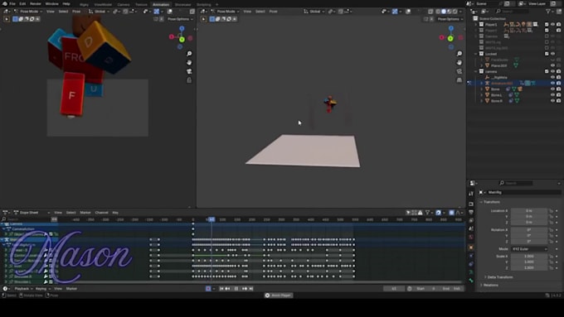The height and width of the screenshot is (317, 564).
Task: Open the World properties tab
Action: point(471,238)
